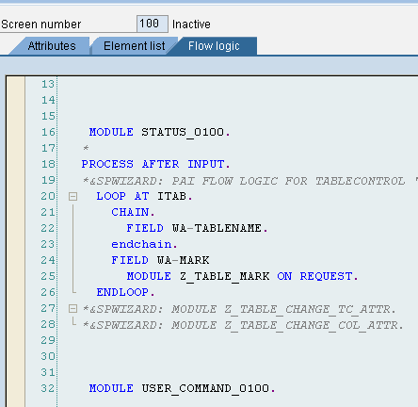Click line number 29 in the gutter
Viewport: 418px width, 407px height.
(48, 340)
